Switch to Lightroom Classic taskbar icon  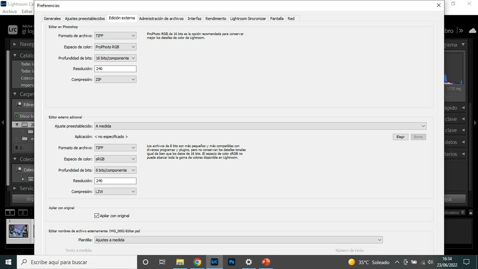point(214,262)
